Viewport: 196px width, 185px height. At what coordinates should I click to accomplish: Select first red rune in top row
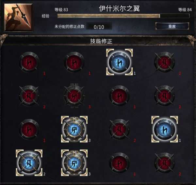(29, 62)
